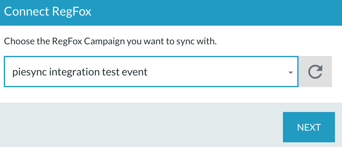Image resolution: width=342 pixels, height=147 pixels.
Task: Refresh the RegFox campaign list
Action: click(x=315, y=72)
